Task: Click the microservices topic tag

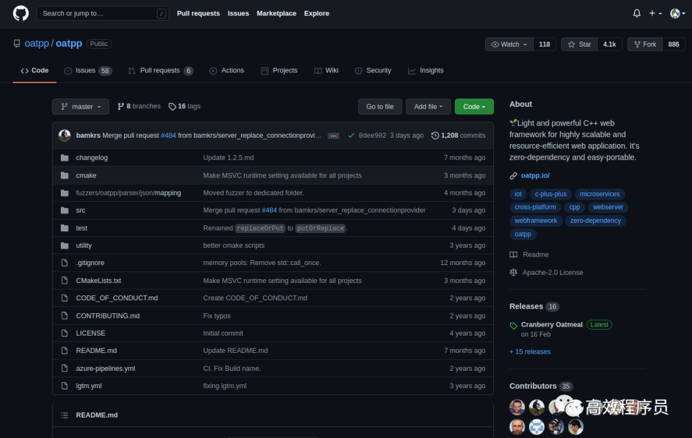Action: tap(599, 194)
